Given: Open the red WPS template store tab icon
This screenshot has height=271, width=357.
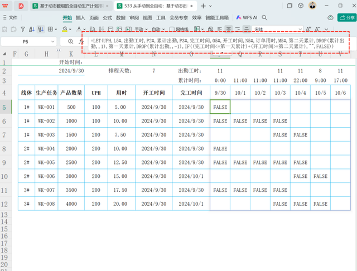Looking at the screenshot, I should click(21, 6).
